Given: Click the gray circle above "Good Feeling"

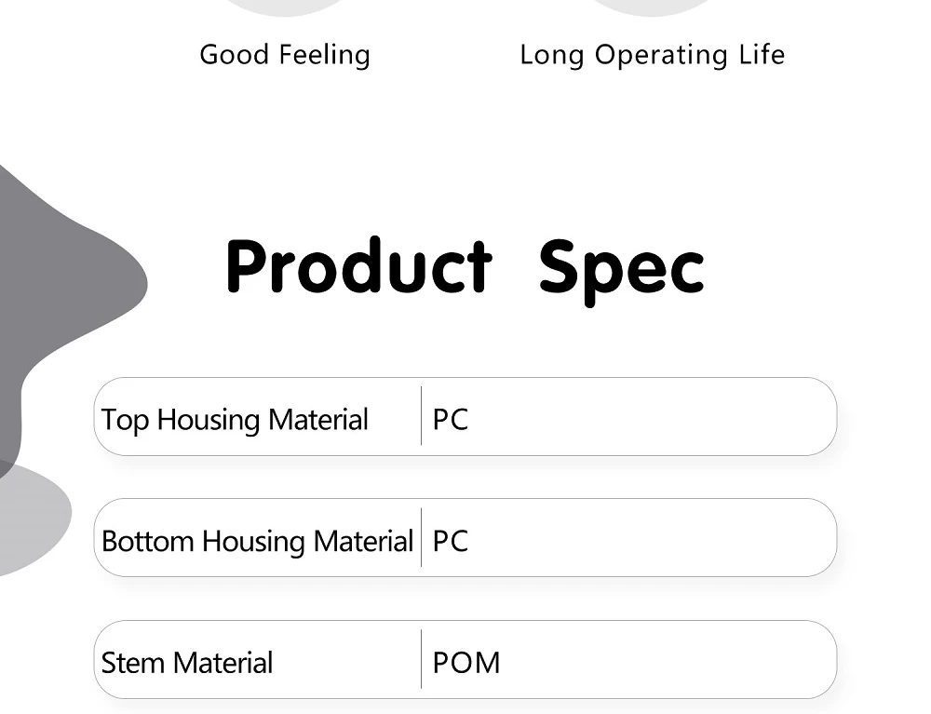Looking at the screenshot, I should (x=284, y=6).
